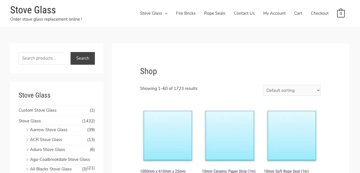This screenshot has width=360, height=173.
Task: Select the 10mm Soft Rope Seal image
Action: click(291, 135)
